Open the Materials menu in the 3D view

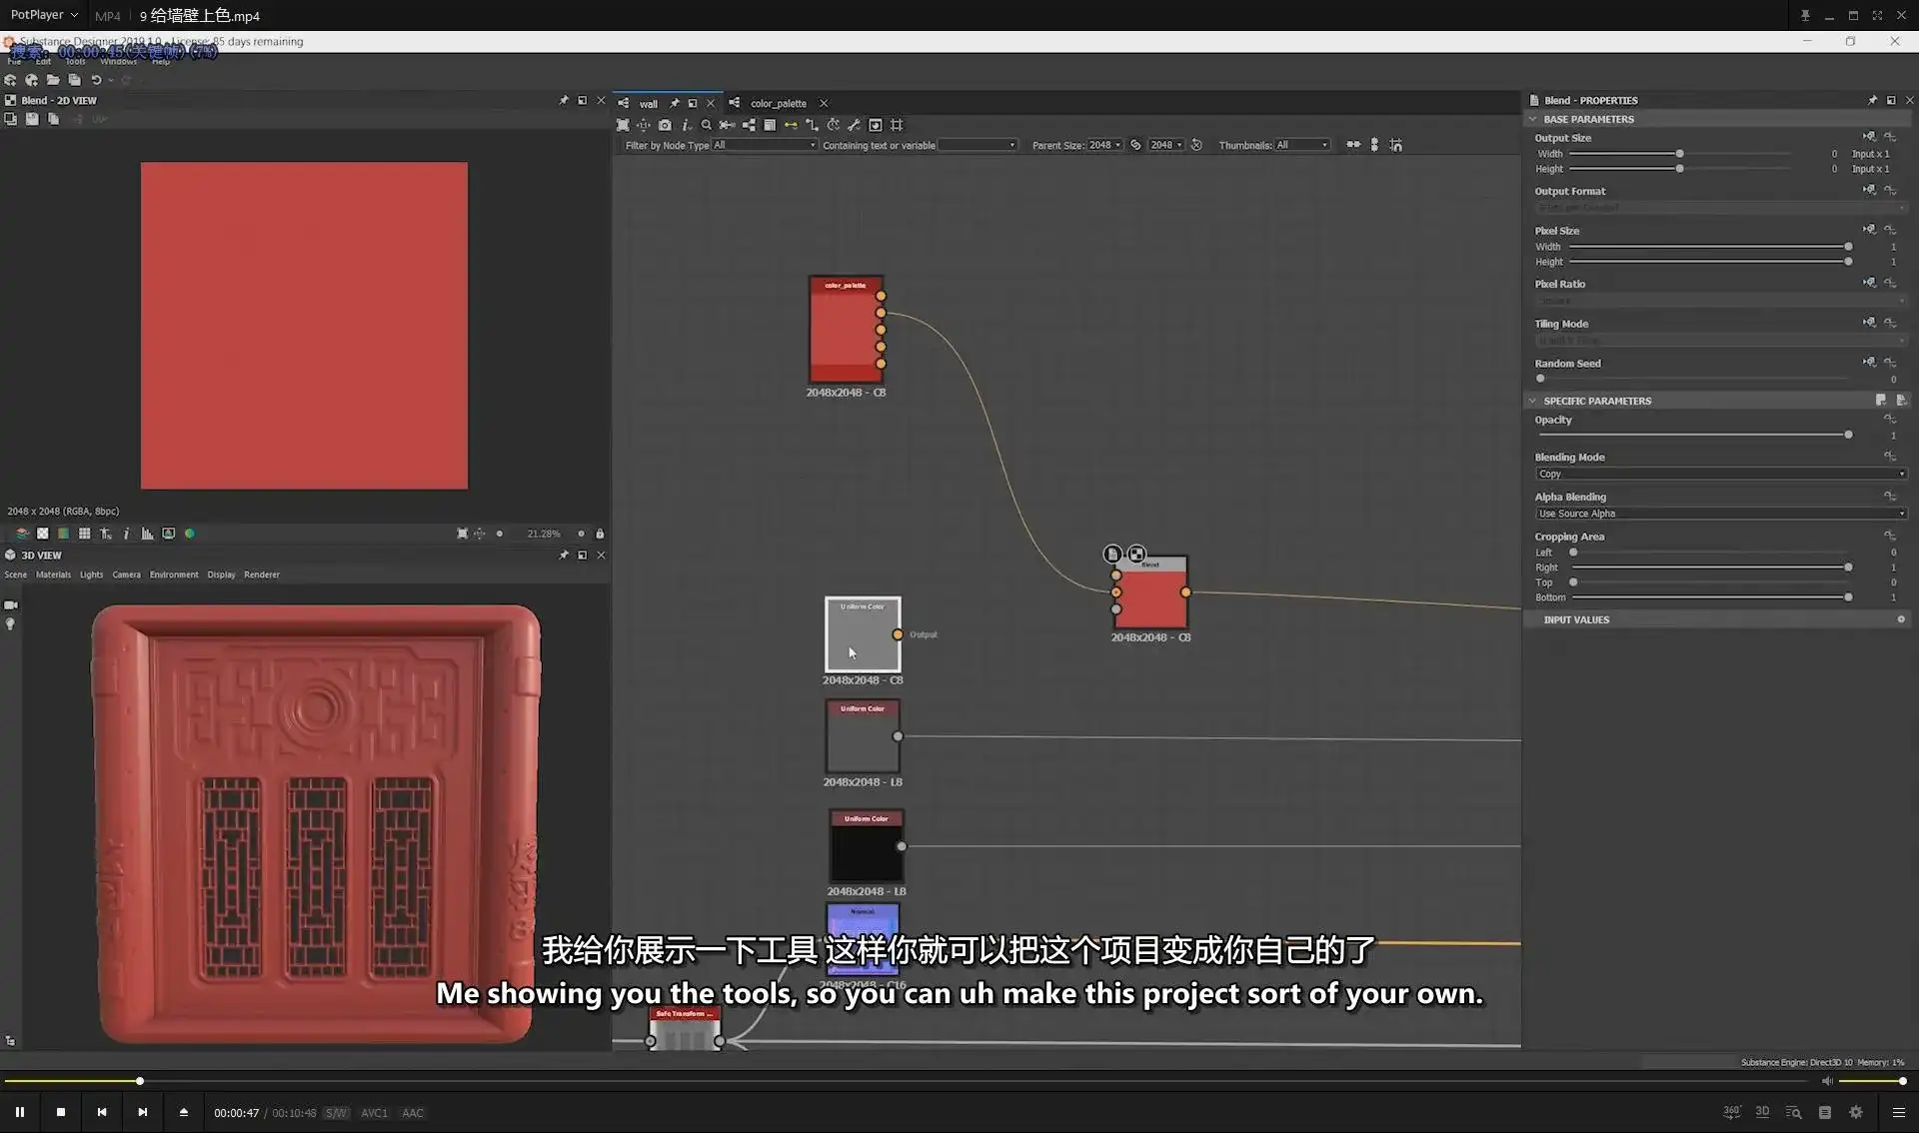tap(53, 574)
